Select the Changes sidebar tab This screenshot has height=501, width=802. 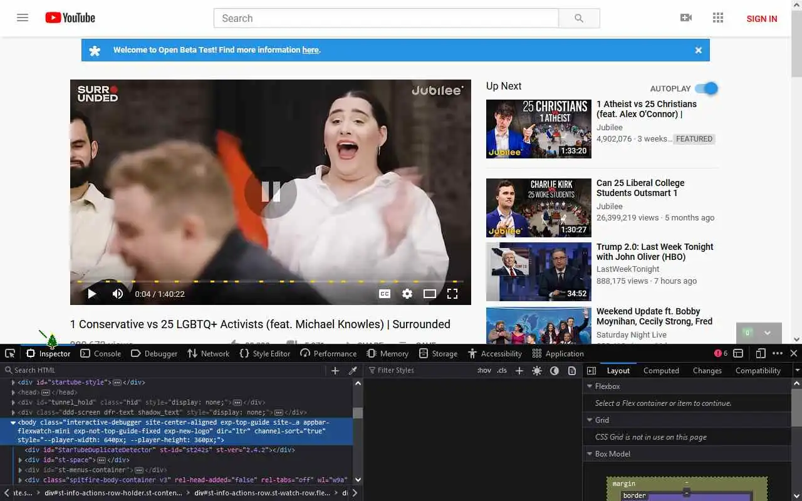pyautogui.click(x=707, y=371)
